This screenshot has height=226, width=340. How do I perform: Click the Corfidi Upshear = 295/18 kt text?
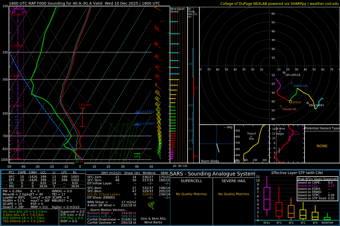(112, 223)
